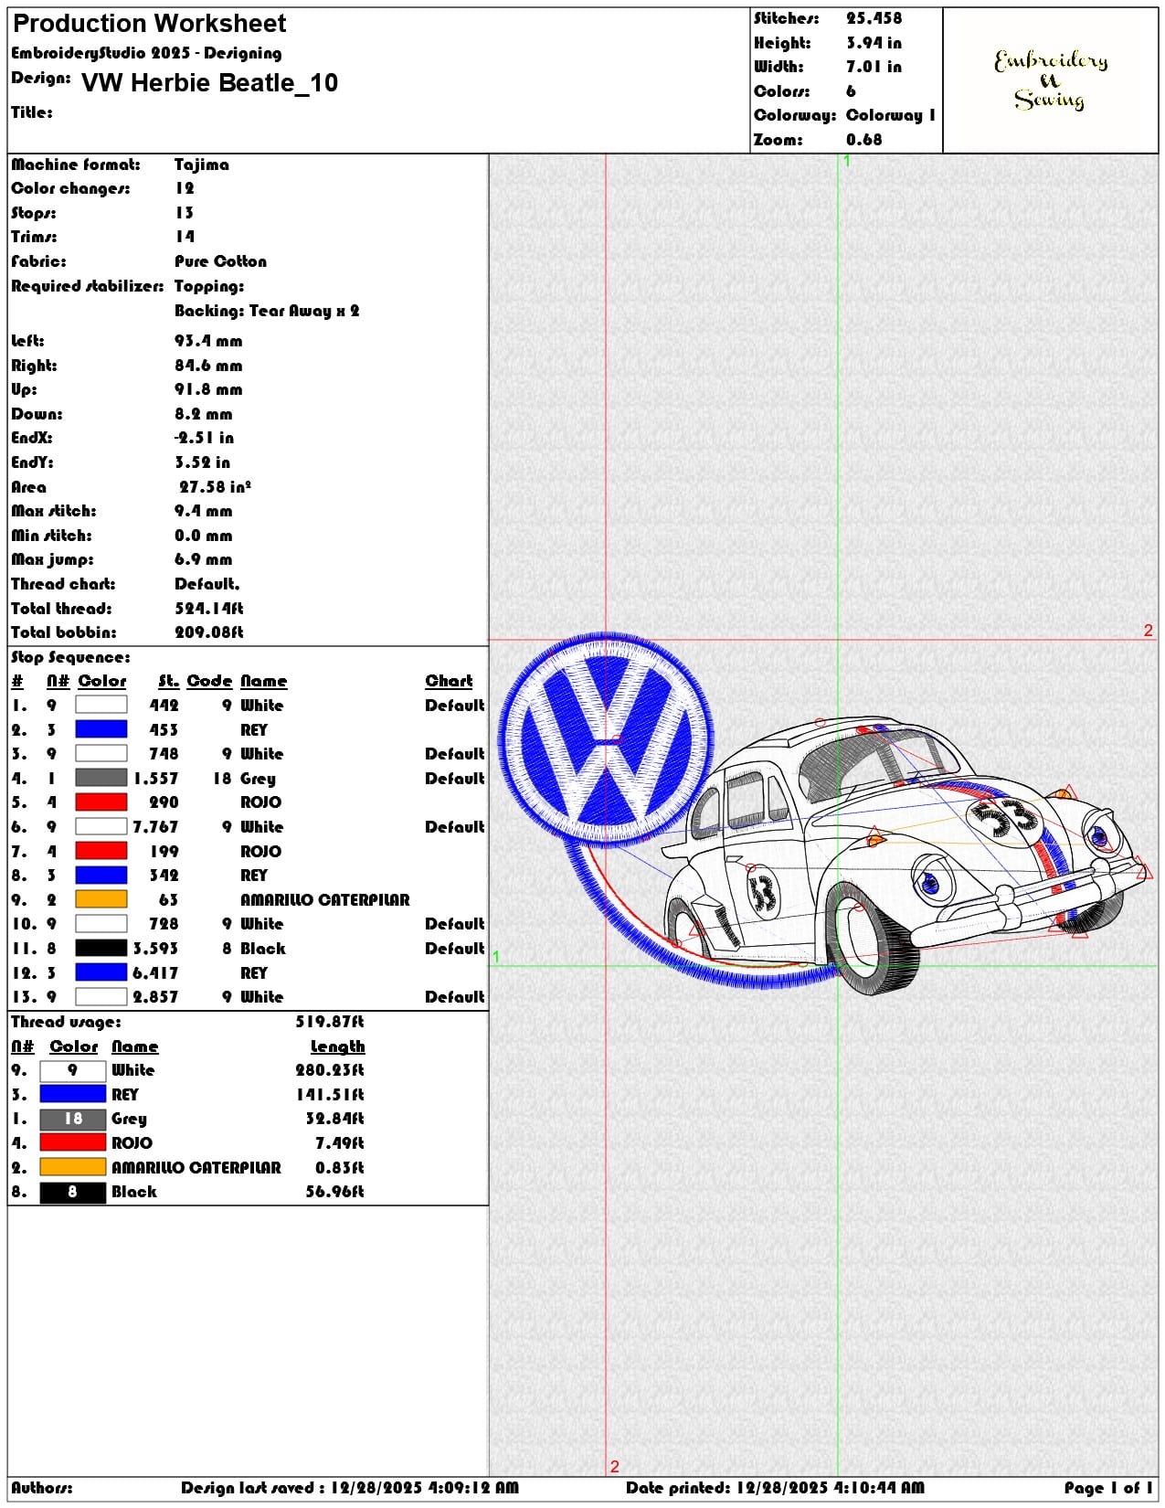Click the Color changes value '12'
The image size is (1165, 1508).
coord(185,188)
